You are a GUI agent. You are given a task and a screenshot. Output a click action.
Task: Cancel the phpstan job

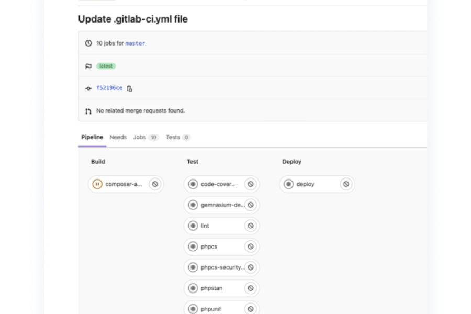coord(251,288)
